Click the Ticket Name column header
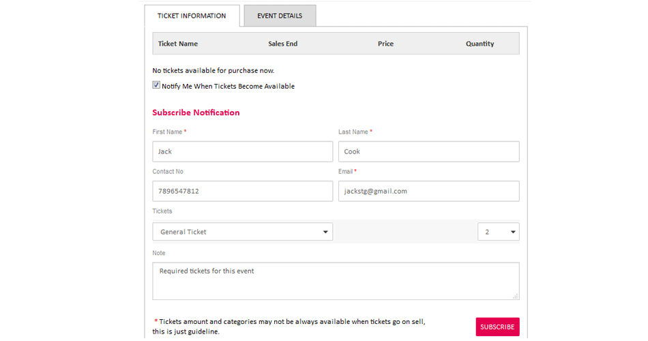The height and width of the screenshot is (341, 648). tap(178, 44)
